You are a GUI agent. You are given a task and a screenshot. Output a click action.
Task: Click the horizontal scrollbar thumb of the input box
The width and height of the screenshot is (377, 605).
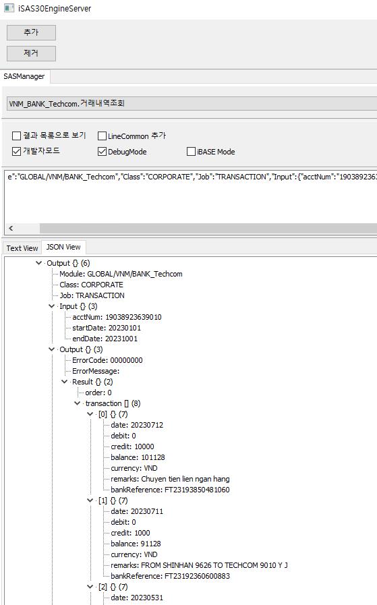pos(208,228)
